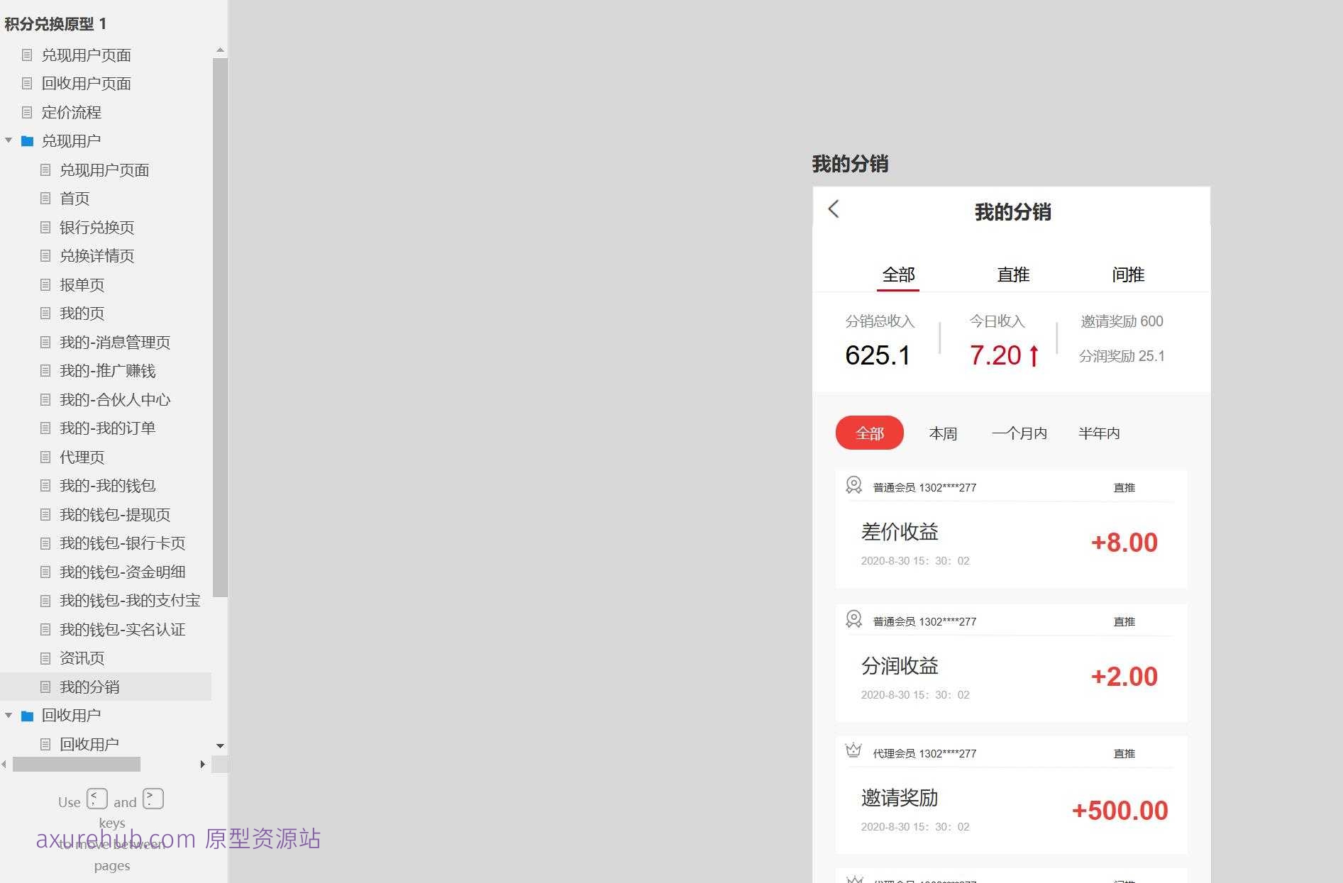Switch to the 间推 tab
Viewport: 1343px width, 883px height.
(x=1129, y=275)
